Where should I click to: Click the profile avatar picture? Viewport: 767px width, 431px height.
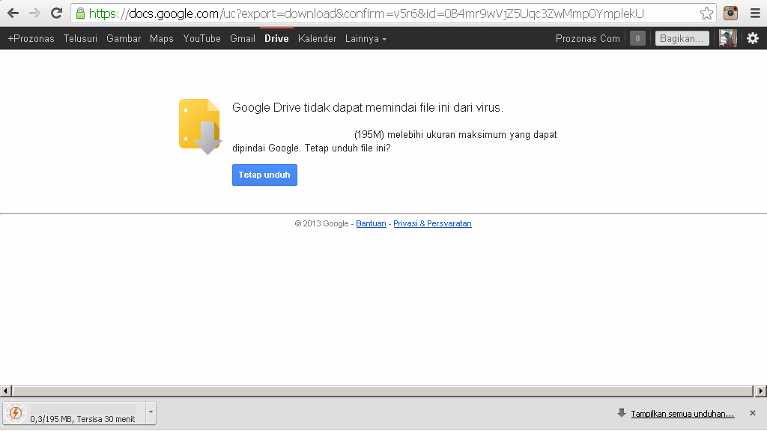pyautogui.click(x=728, y=38)
